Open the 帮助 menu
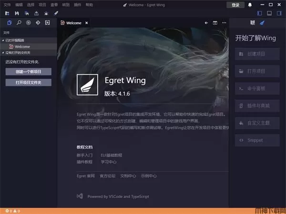 (90, 5)
